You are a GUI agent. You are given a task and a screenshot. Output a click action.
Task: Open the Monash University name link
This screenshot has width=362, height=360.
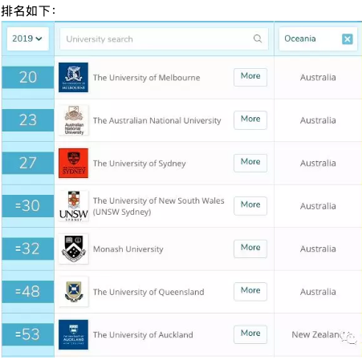click(128, 249)
